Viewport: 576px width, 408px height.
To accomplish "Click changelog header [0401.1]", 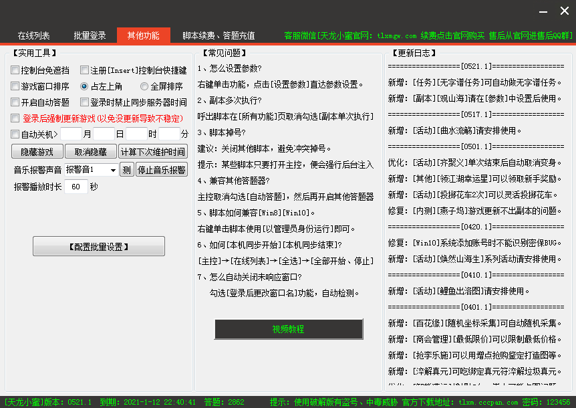I will pos(476,307).
